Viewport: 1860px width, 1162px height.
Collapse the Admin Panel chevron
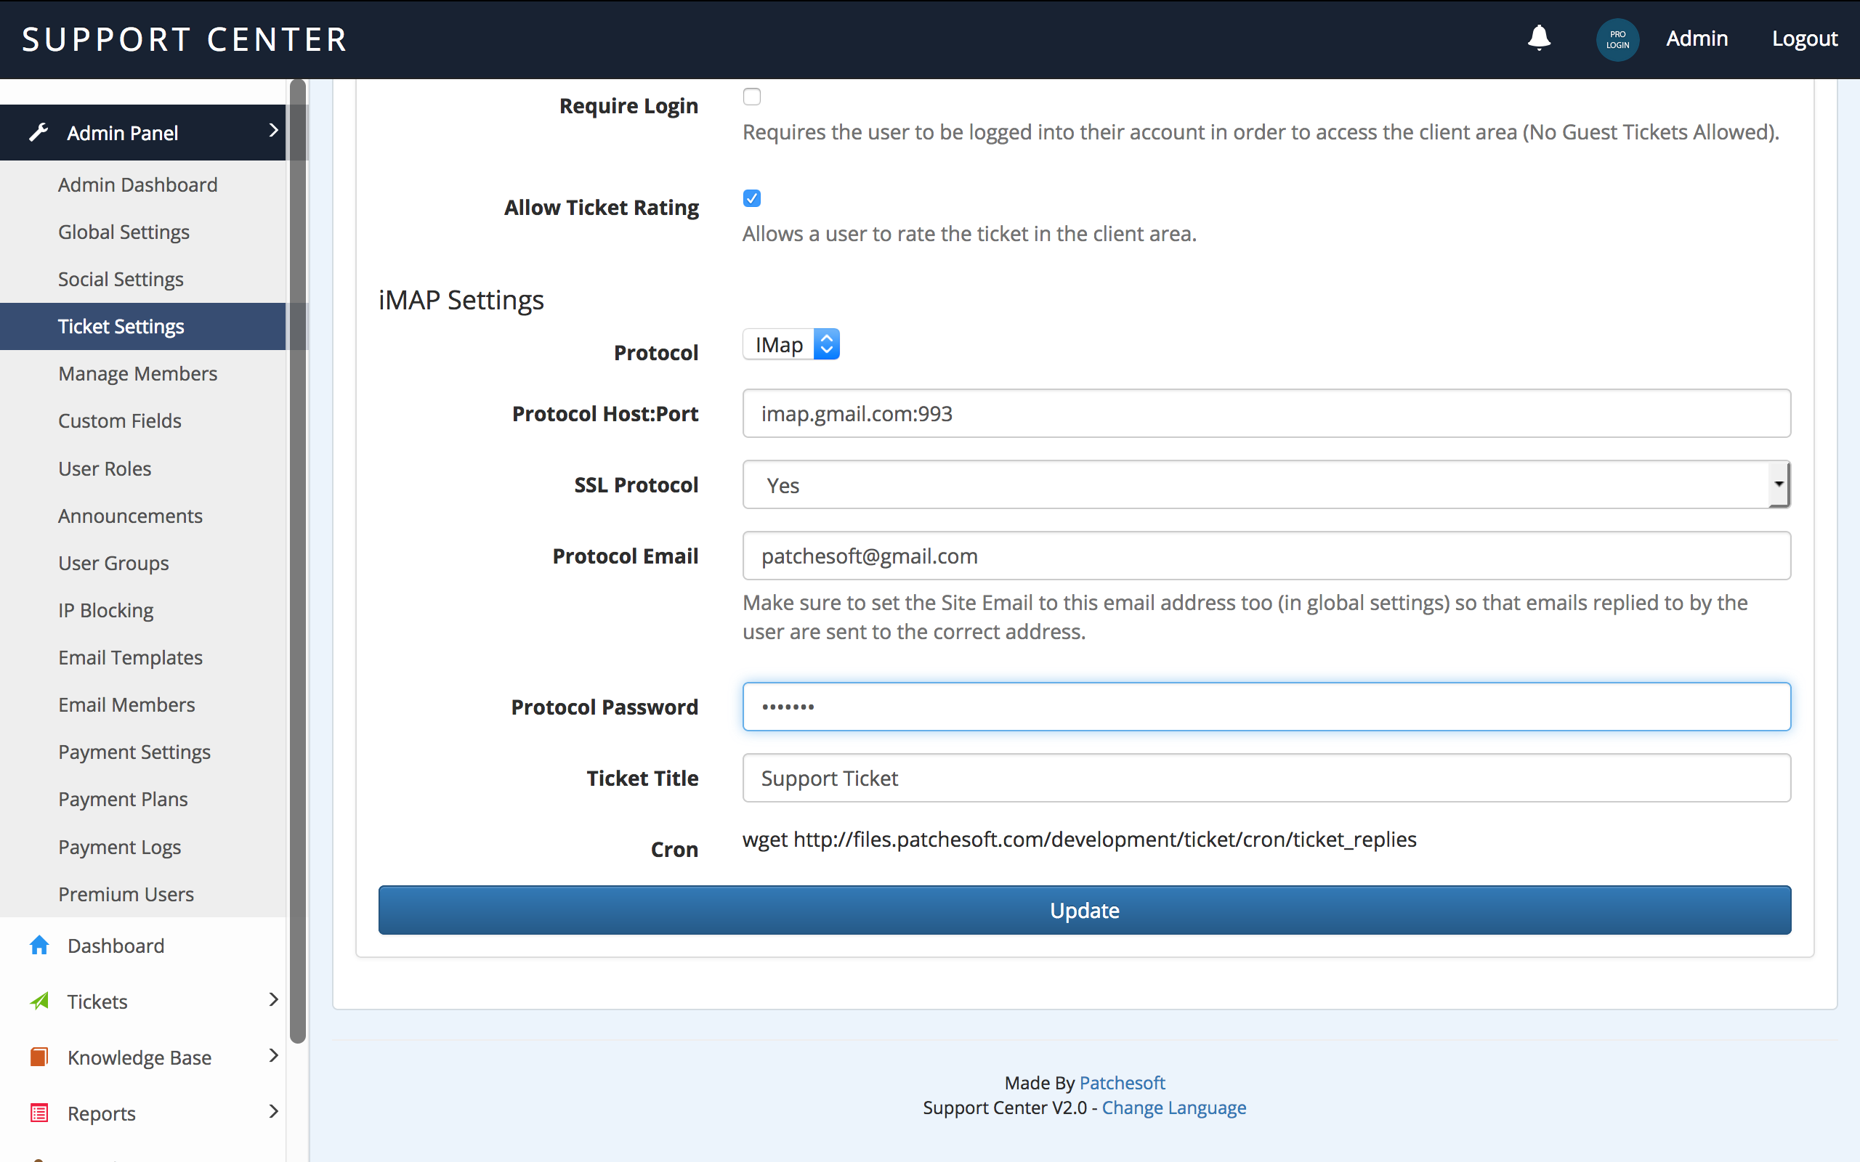click(x=273, y=131)
